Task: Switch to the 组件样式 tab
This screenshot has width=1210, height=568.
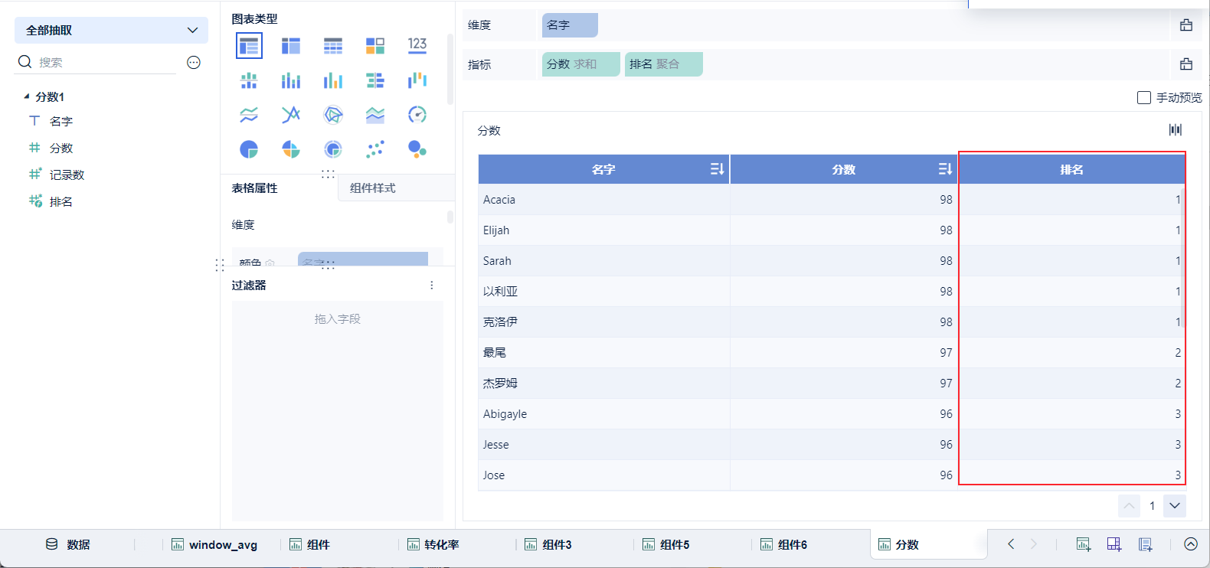Action: (x=373, y=188)
